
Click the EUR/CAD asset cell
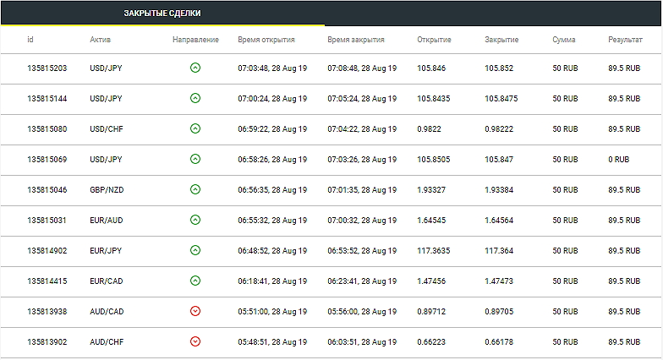click(107, 281)
